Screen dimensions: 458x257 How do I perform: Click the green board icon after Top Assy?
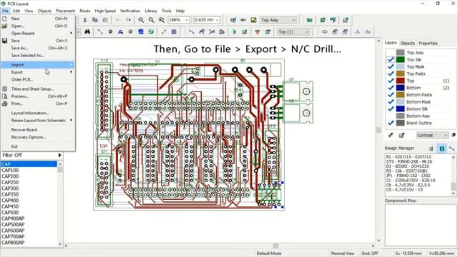click(310, 20)
